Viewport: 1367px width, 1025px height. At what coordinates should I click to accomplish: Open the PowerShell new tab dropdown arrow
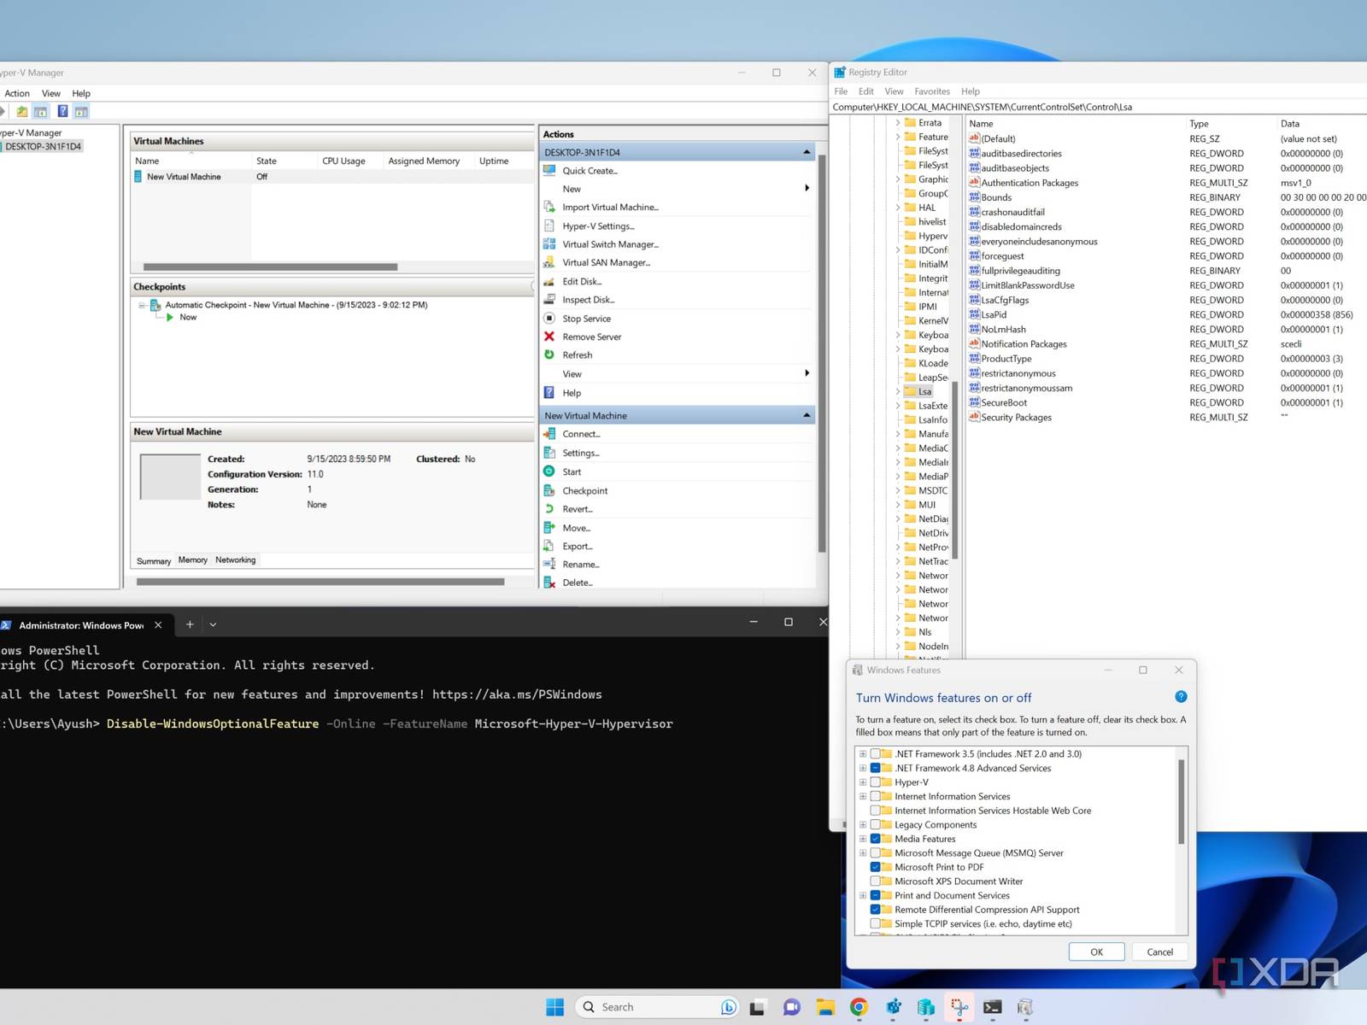pos(213,624)
